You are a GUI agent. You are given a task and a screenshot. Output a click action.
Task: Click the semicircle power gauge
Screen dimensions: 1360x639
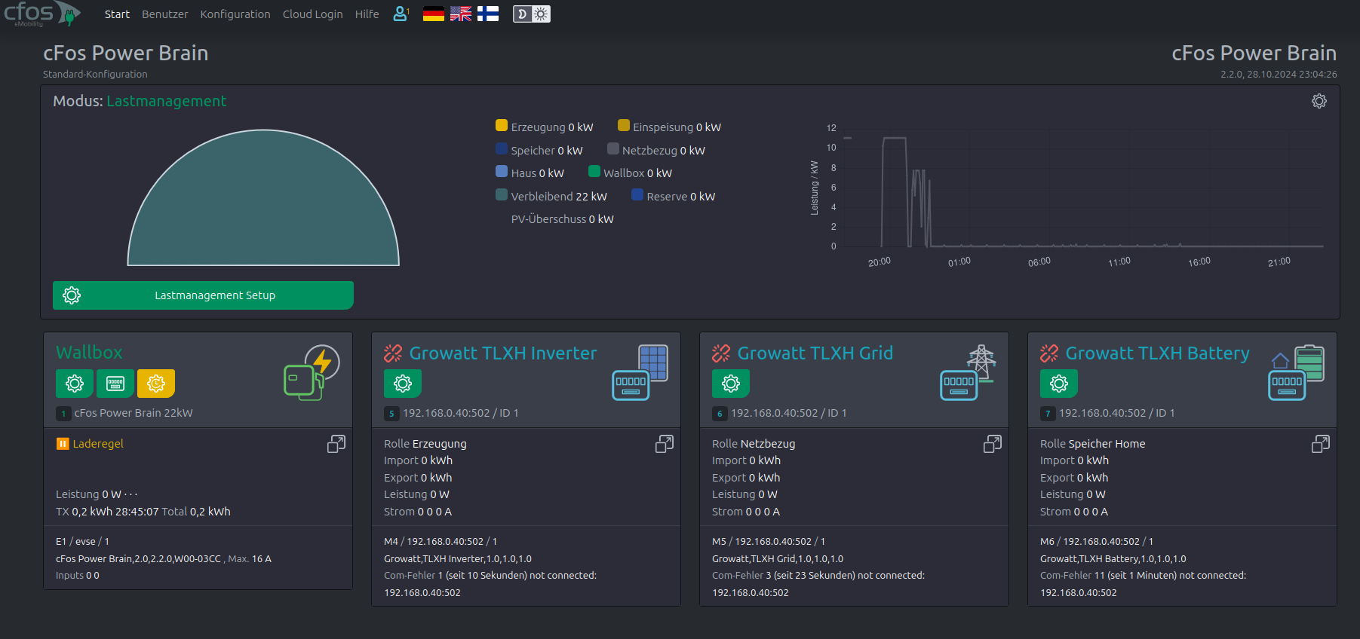tap(263, 197)
